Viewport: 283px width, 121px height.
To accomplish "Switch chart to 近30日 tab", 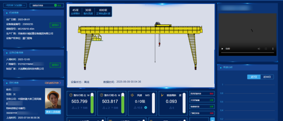I will [267, 77].
